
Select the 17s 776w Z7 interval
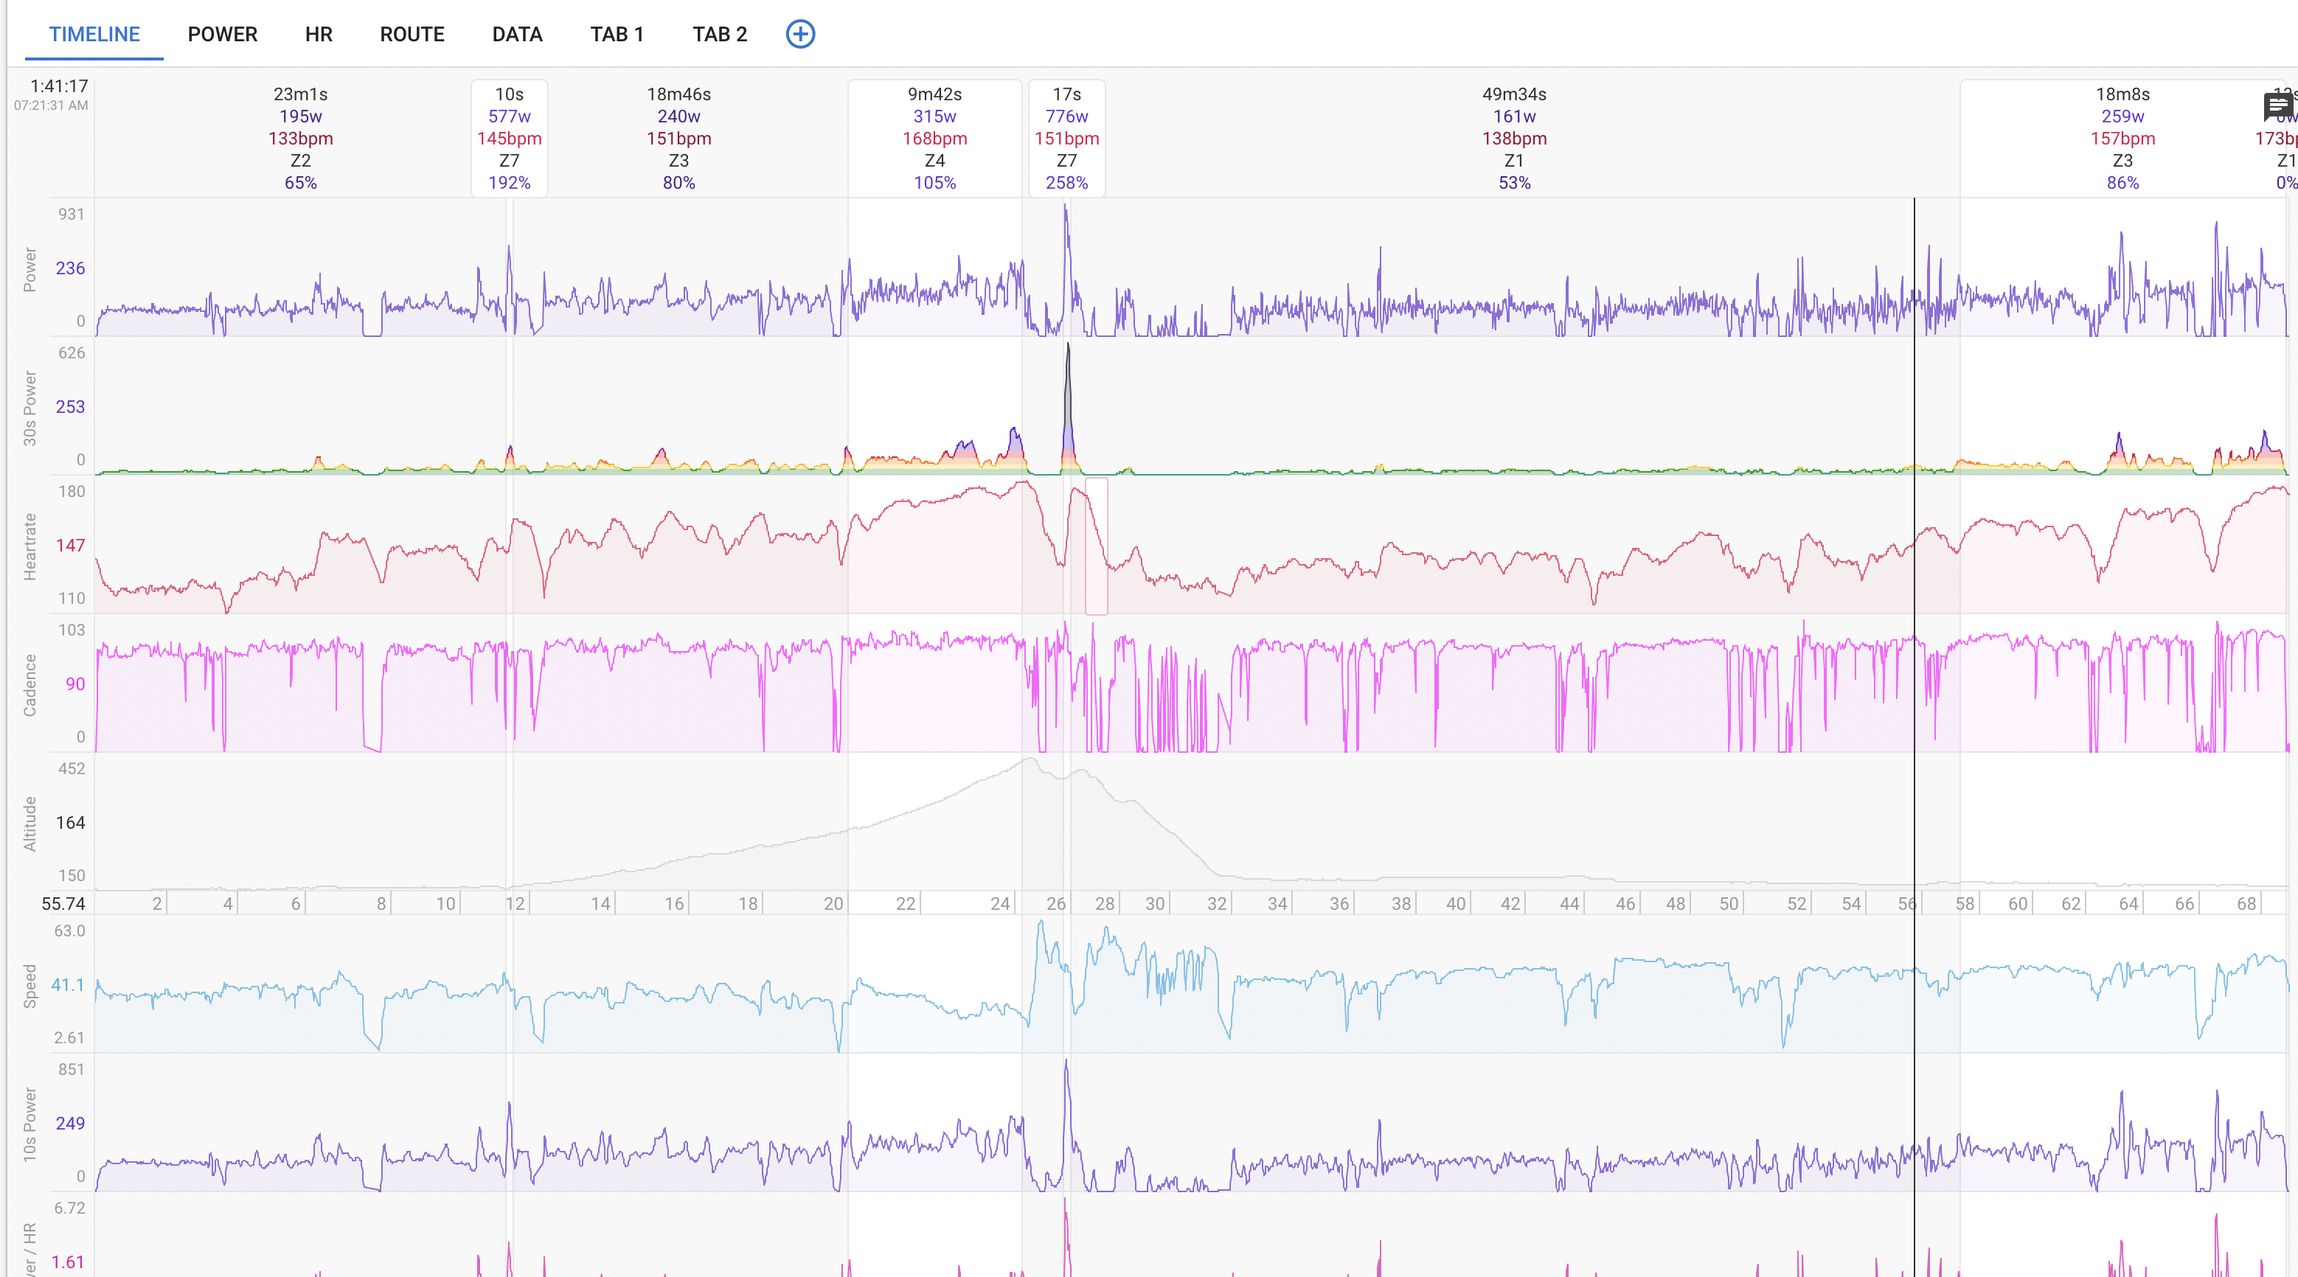pyautogui.click(x=1067, y=138)
